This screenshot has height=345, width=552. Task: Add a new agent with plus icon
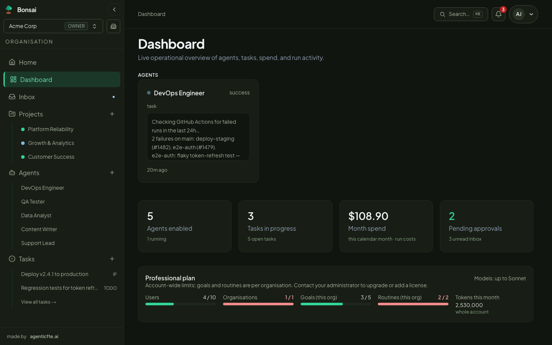pos(112,172)
